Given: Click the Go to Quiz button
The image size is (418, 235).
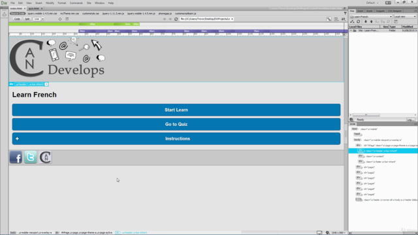Looking at the screenshot, I should point(176,125).
